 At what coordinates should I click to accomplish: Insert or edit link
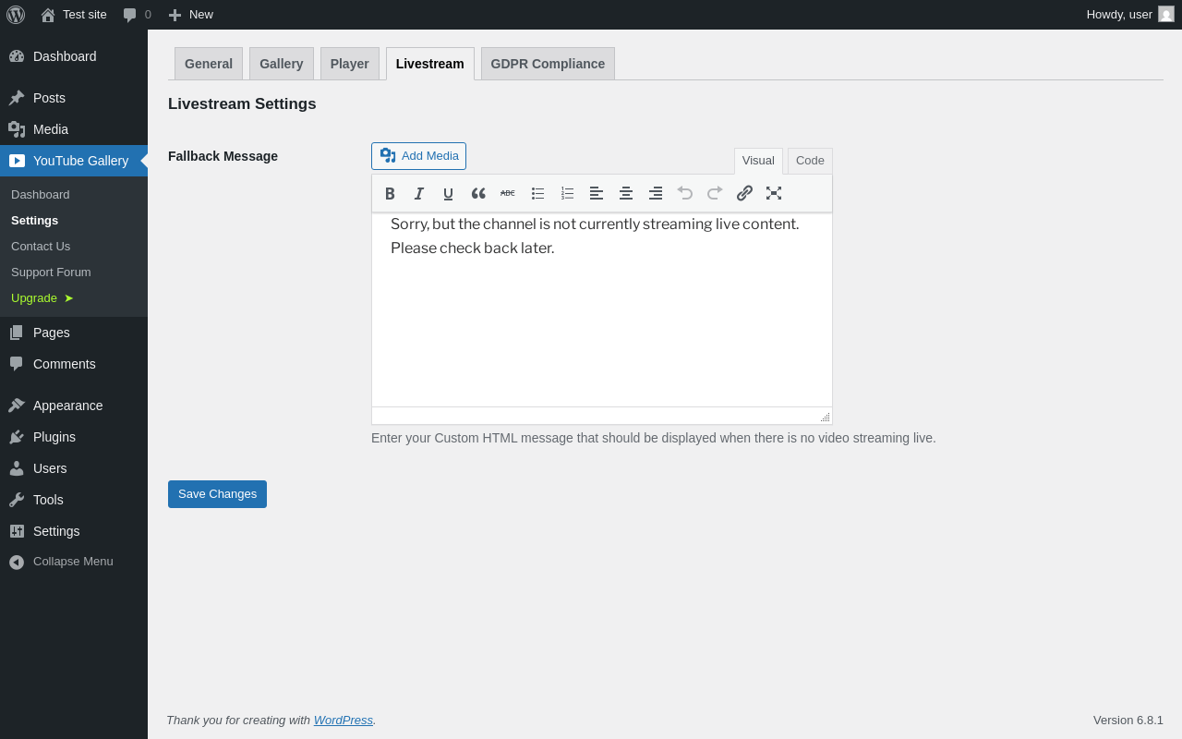[x=744, y=193]
